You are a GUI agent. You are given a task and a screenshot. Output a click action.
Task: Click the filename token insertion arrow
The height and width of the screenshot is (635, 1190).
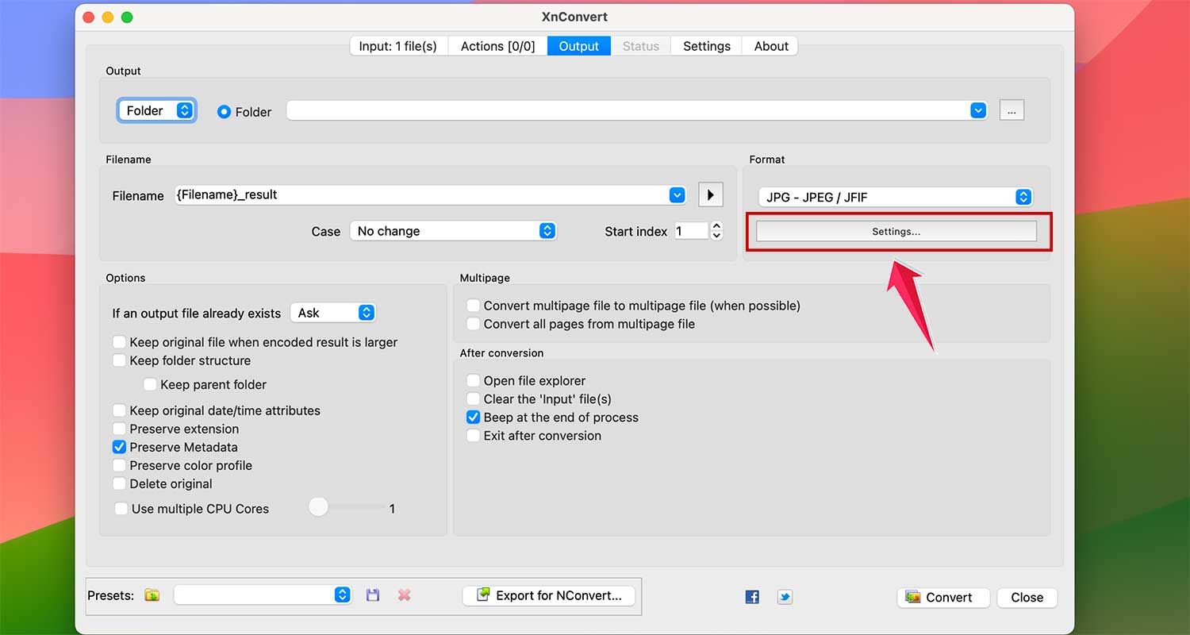tap(710, 194)
